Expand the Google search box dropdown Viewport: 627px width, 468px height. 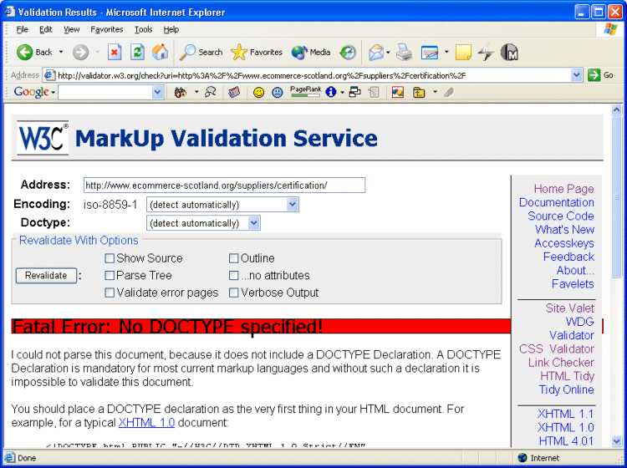click(157, 92)
